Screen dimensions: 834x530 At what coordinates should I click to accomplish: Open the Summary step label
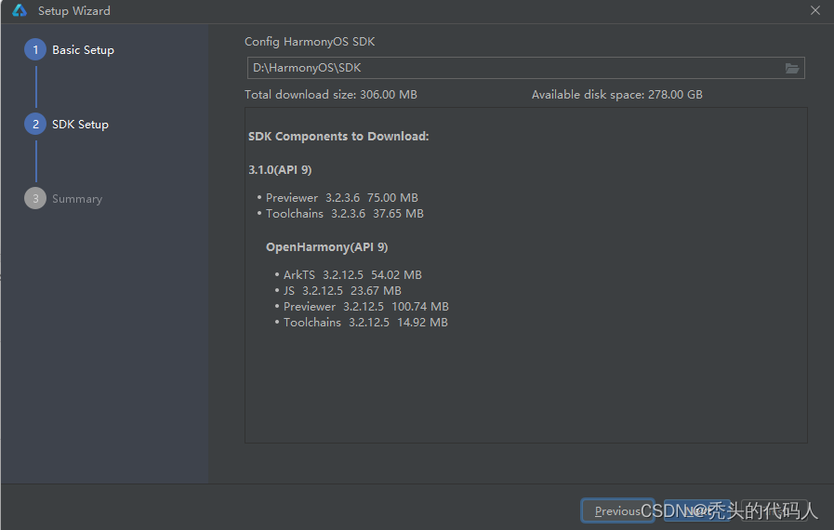point(77,199)
